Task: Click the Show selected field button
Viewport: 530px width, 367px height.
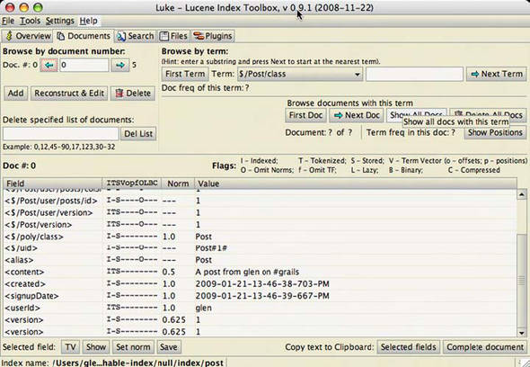Action: pyautogui.click(x=96, y=347)
